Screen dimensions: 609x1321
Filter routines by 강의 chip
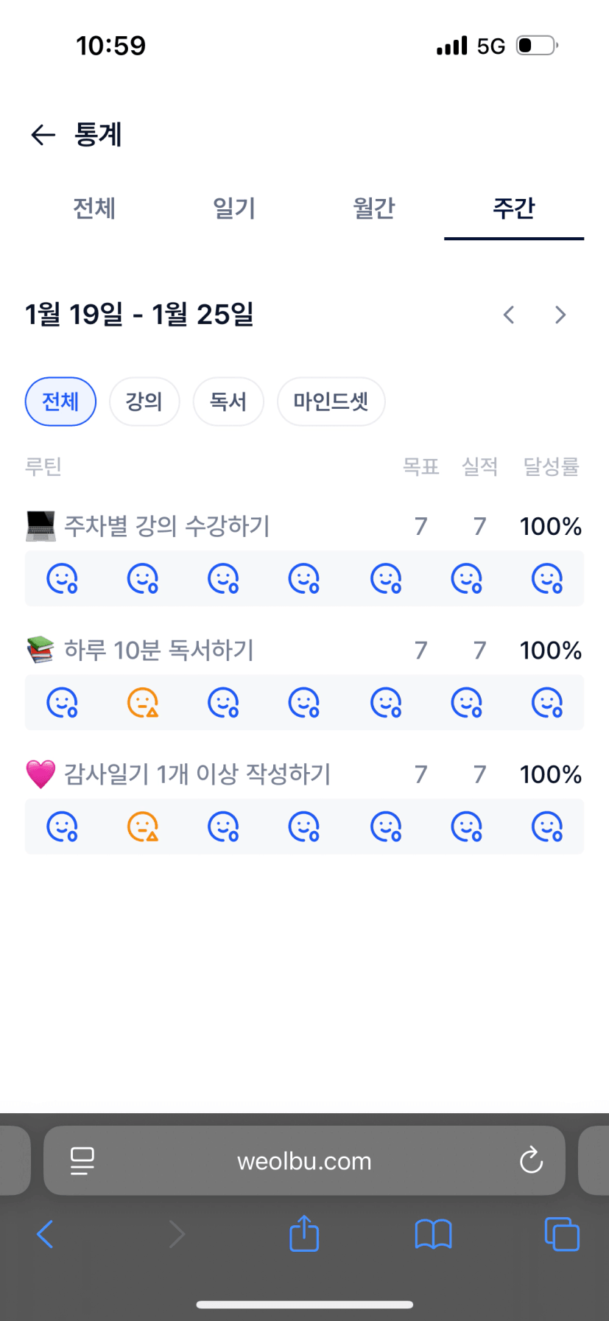(144, 402)
